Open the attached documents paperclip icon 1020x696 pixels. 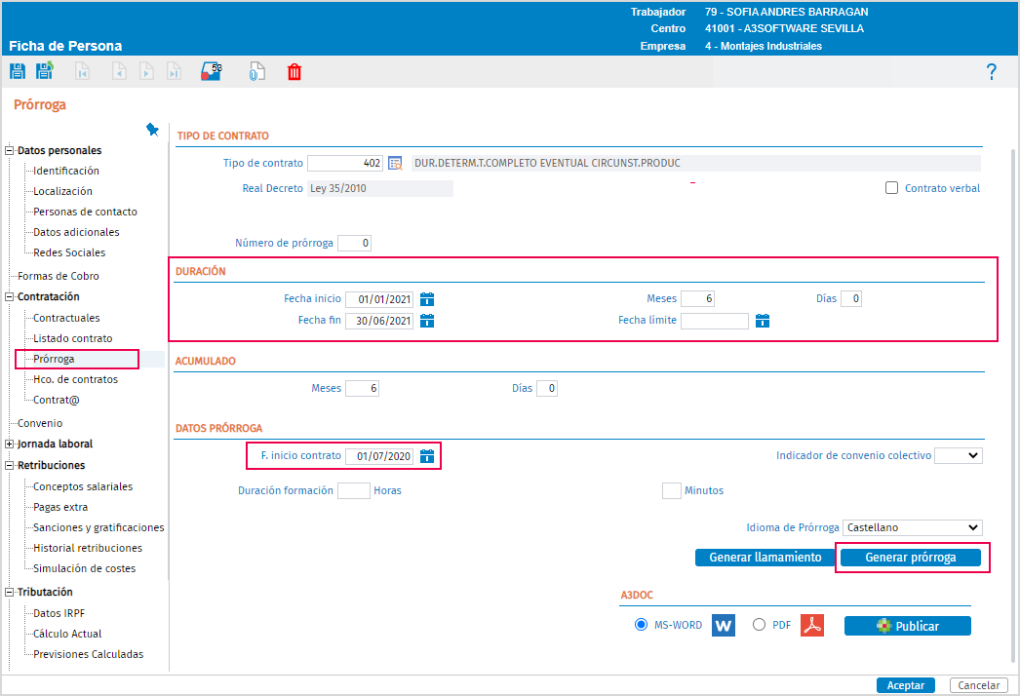(x=257, y=71)
